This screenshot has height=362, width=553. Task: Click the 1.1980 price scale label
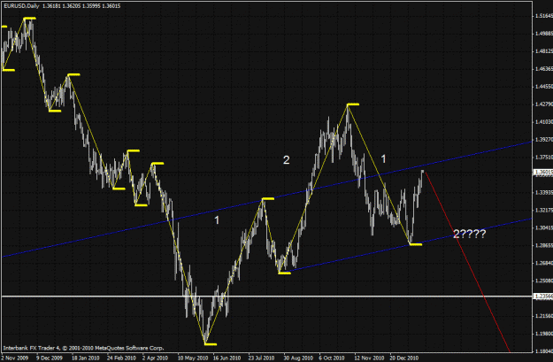[x=544, y=334]
